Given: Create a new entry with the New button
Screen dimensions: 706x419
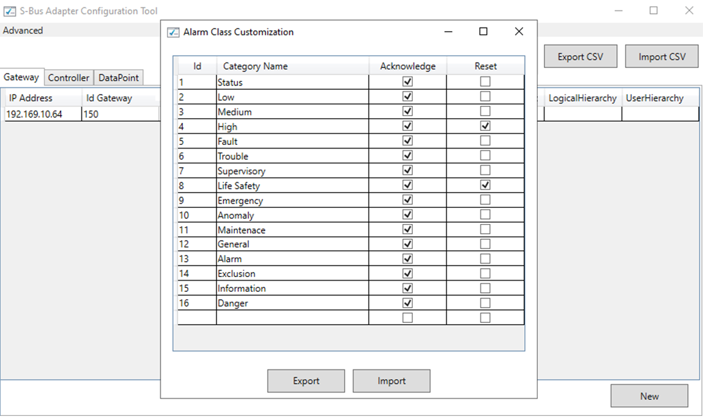Looking at the screenshot, I should pos(649,396).
